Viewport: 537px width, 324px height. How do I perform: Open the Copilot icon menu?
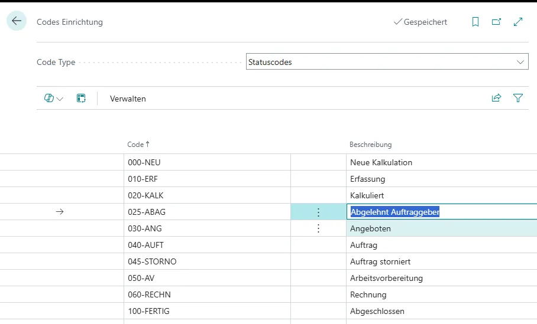[49, 99]
